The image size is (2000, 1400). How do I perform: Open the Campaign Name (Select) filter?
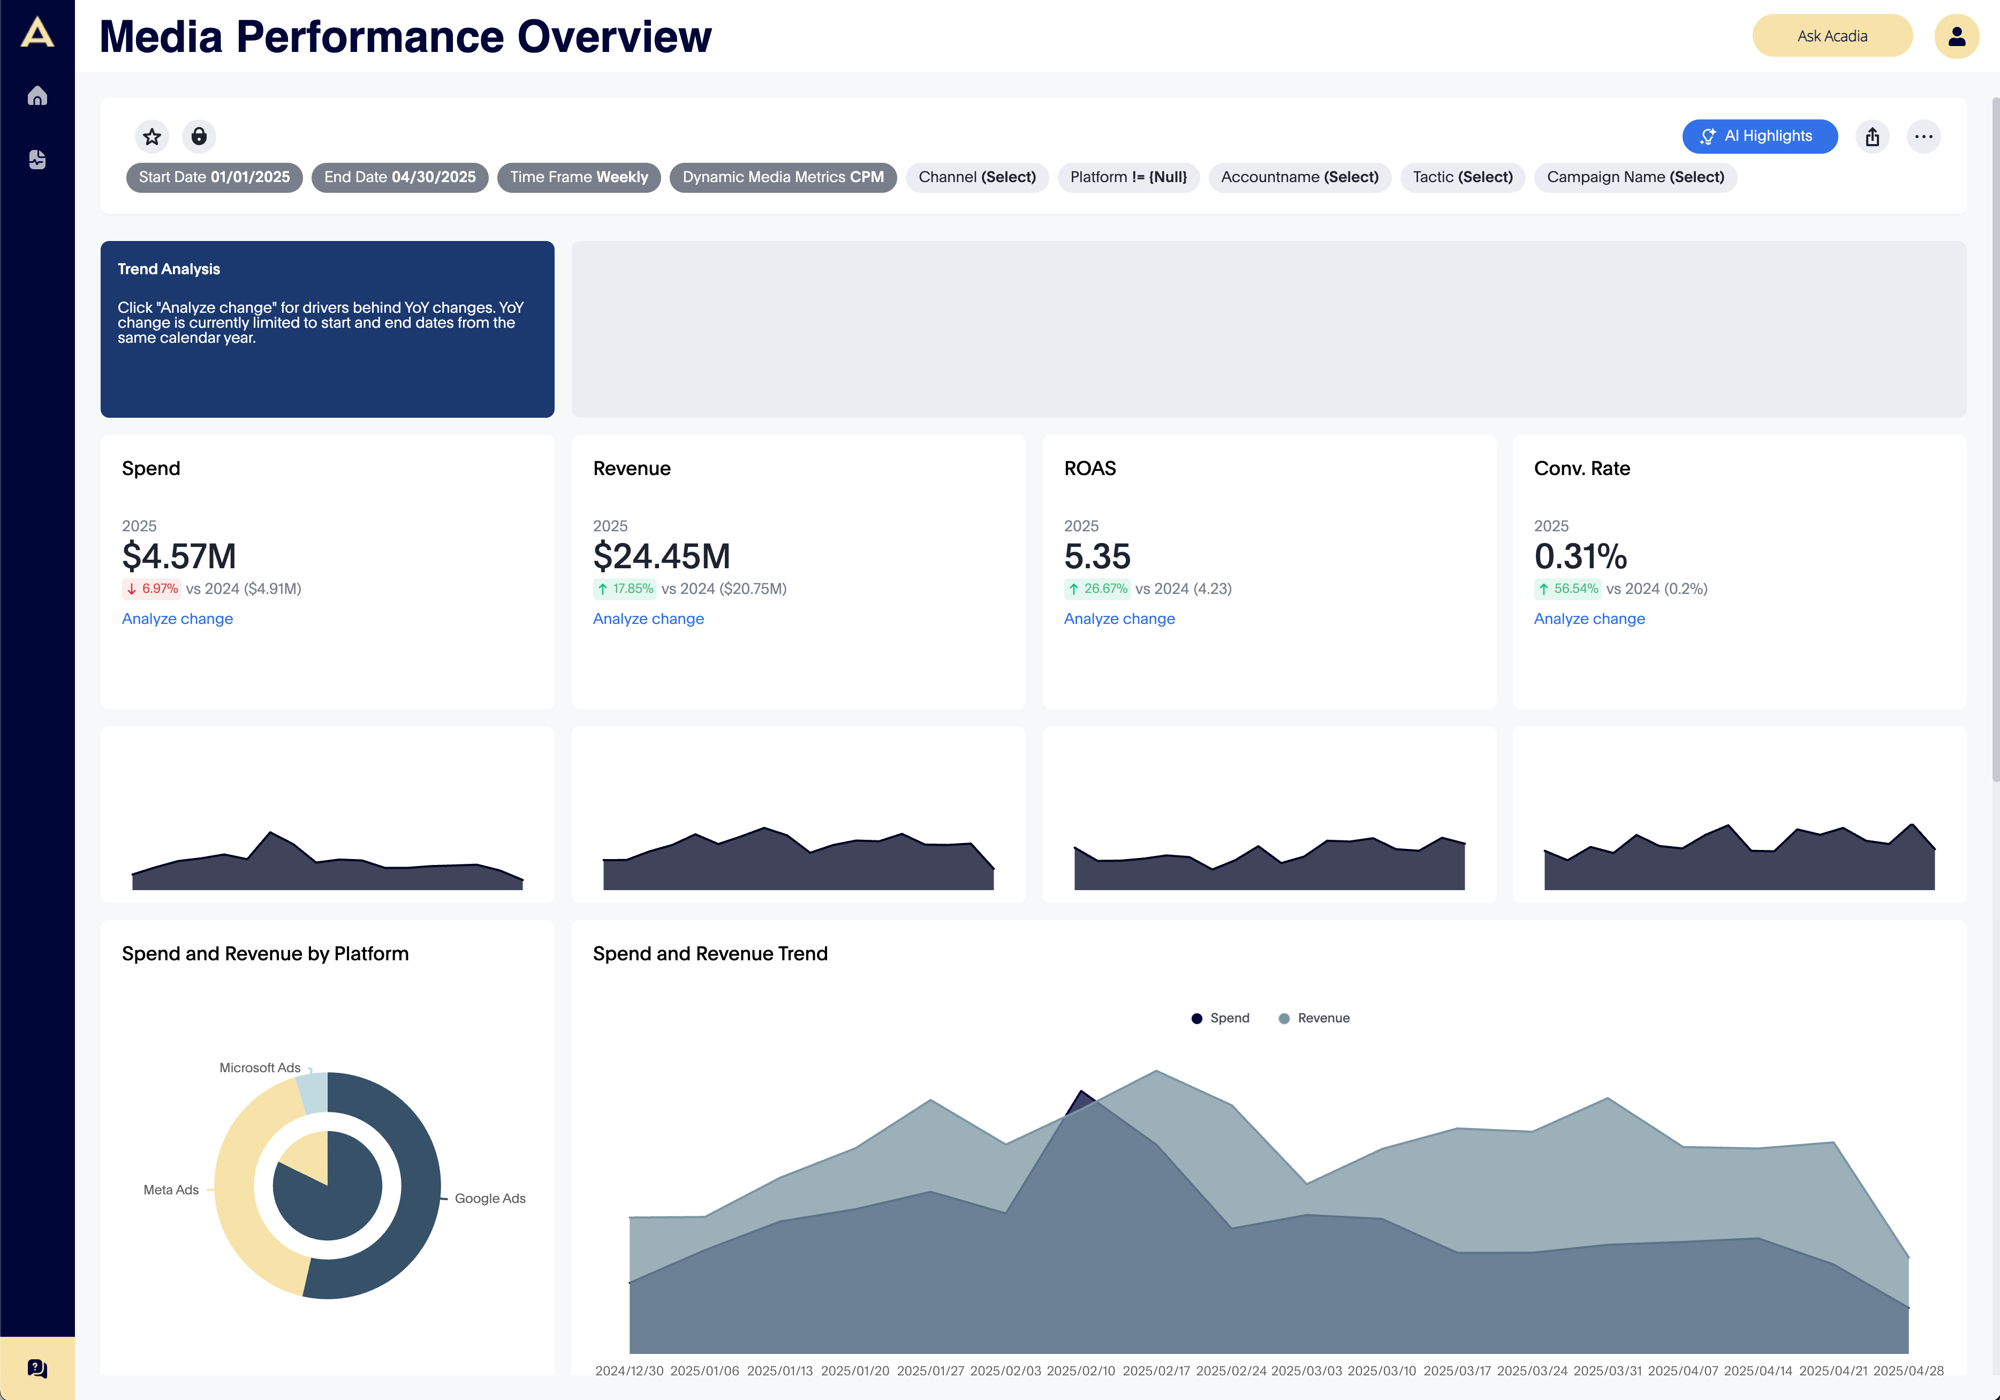pyautogui.click(x=1635, y=177)
